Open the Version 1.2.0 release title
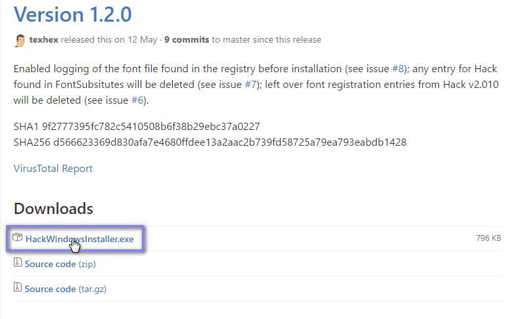The height and width of the screenshot is (319, 516). (x=72, y=15)
